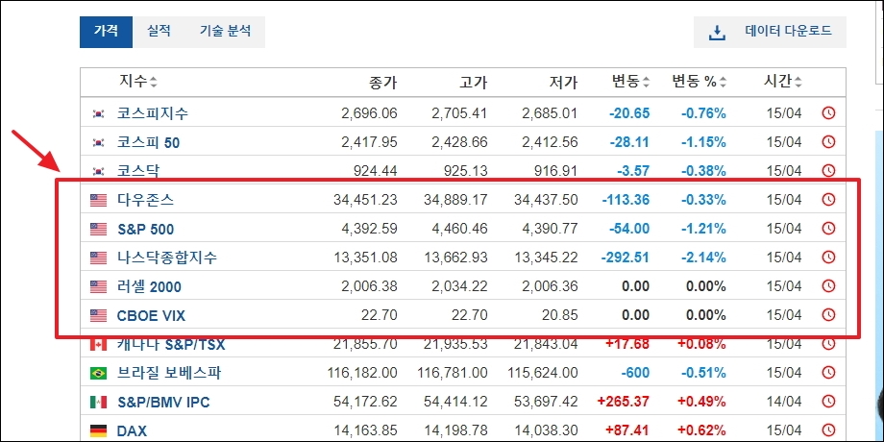This screenshot has width=884, height=442.
Task: Open the 러셀 2000 index link
Action: [x=149, y=287]
